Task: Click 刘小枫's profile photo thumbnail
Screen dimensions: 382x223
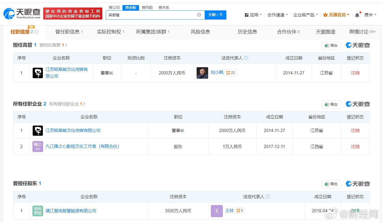Action: 202,73
